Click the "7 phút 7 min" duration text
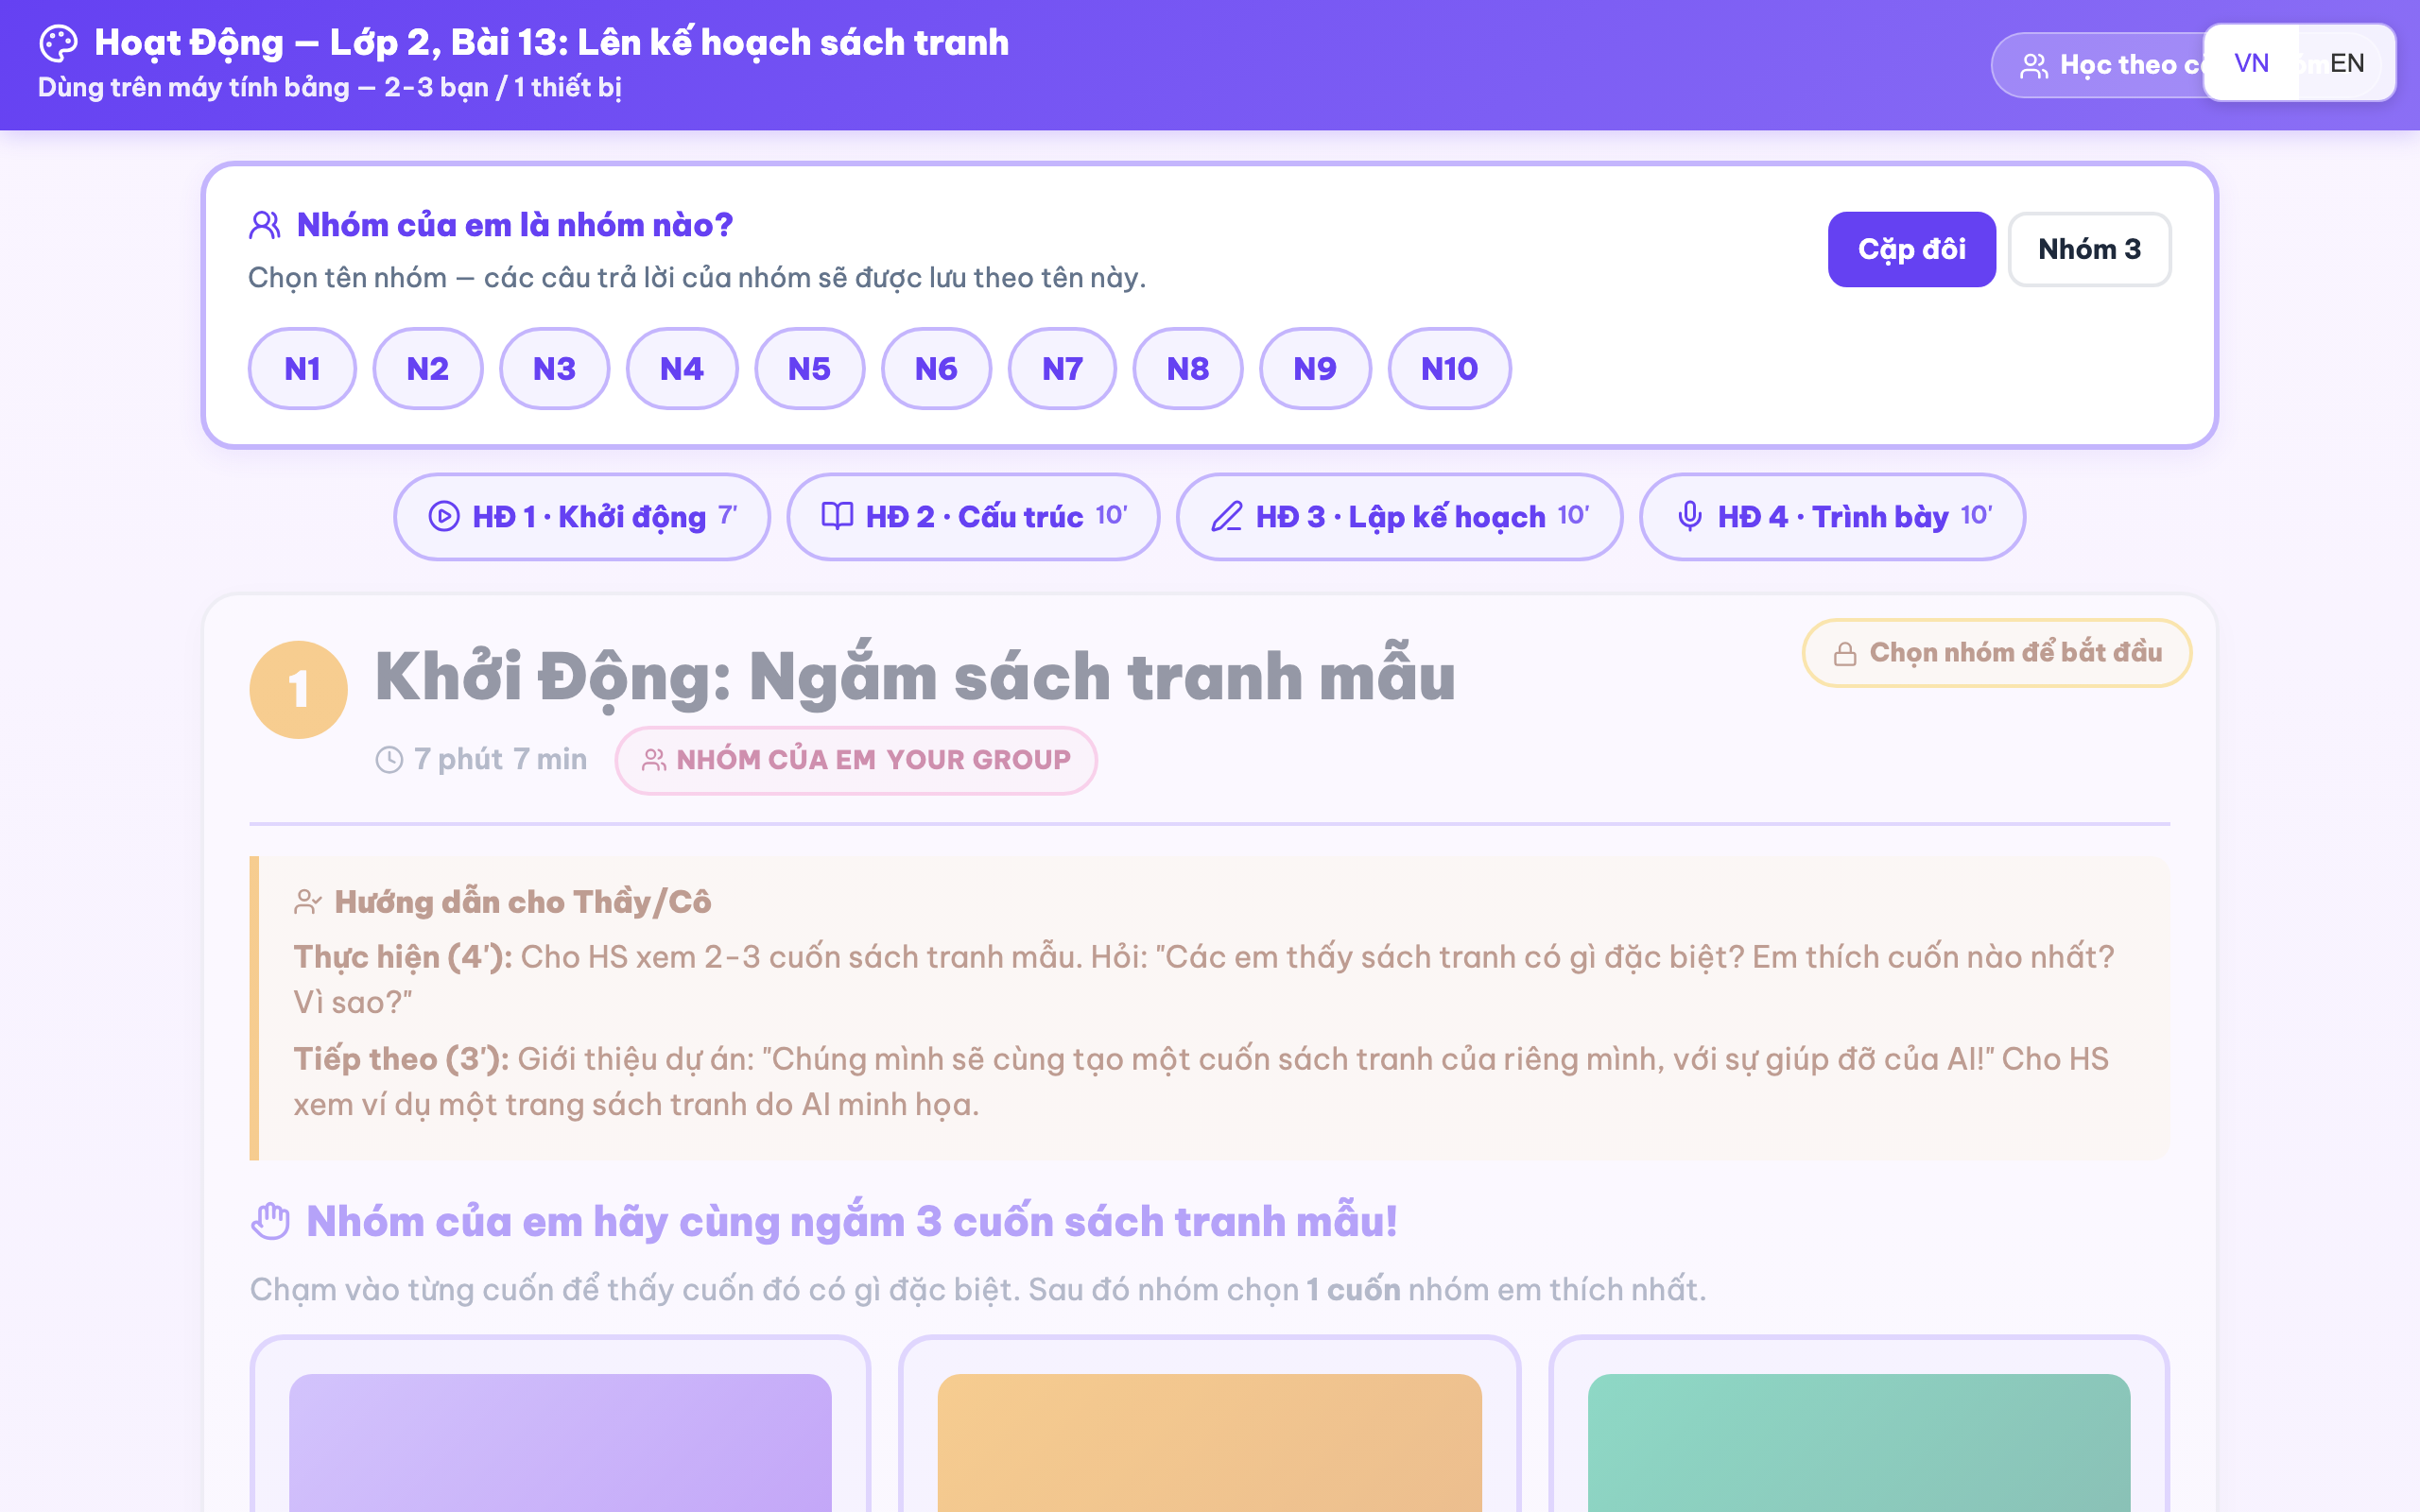 click(500, 760)
